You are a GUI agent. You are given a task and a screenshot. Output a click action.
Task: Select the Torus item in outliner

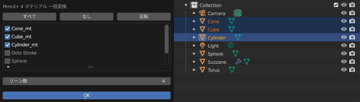214,70
